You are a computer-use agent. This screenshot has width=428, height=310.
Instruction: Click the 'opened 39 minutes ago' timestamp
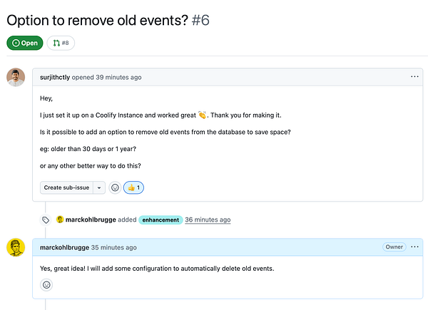106,78
